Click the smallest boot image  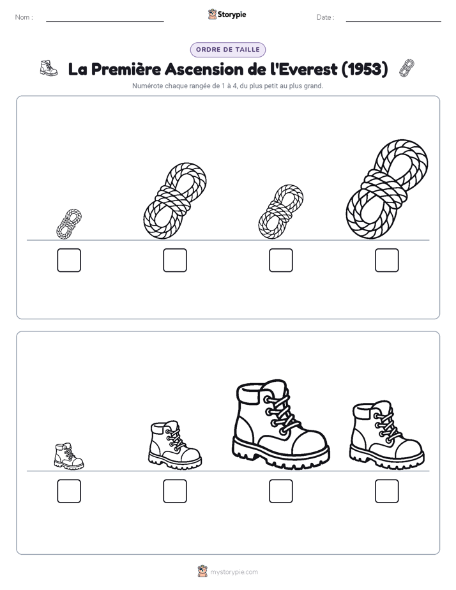[69, 456]
